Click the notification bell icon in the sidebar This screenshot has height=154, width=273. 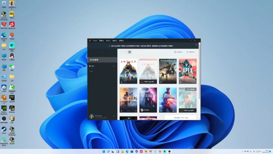point(90,66)
